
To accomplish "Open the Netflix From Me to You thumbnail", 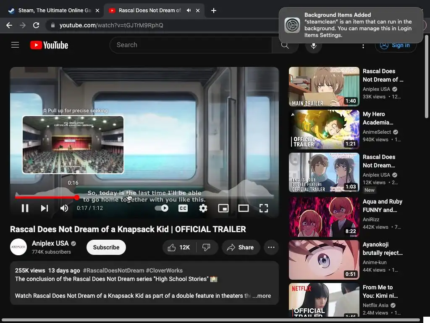I will tap(324, 300).
